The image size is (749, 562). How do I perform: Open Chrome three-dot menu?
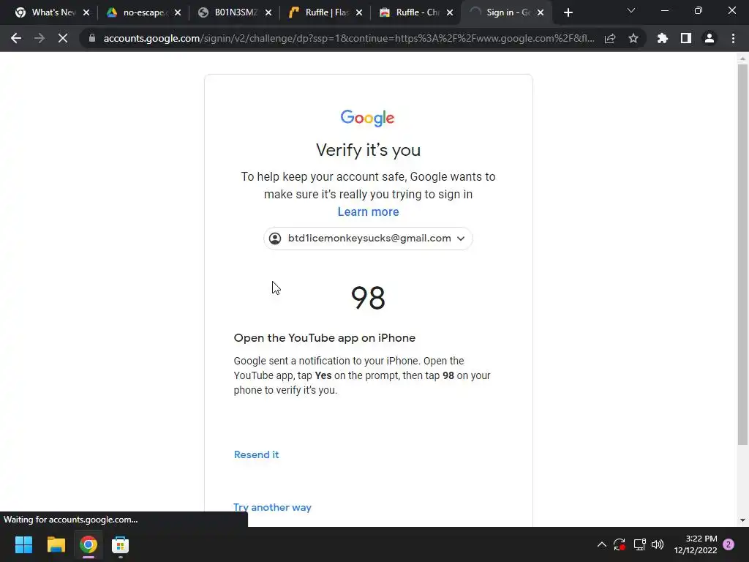pyautogui.click(x=733, y=38)
